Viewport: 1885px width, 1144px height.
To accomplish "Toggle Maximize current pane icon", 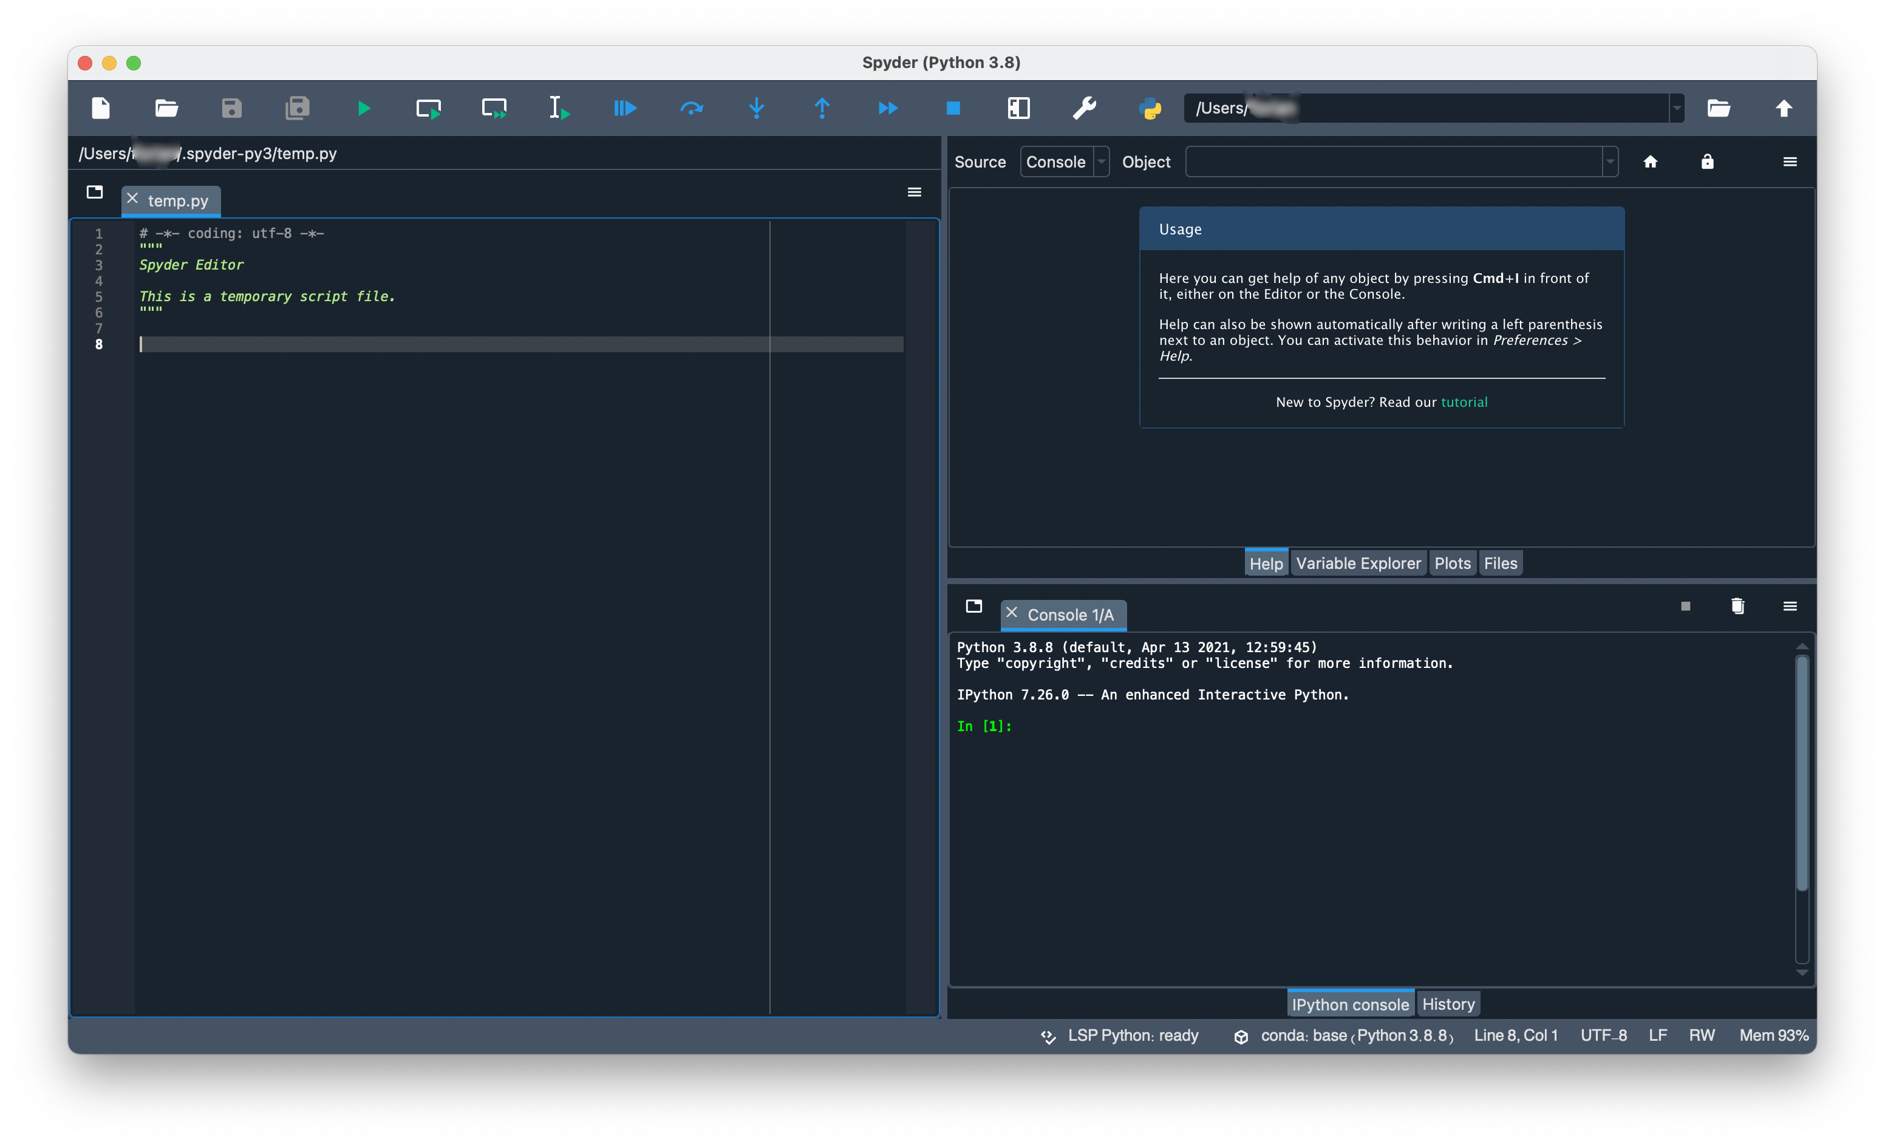I will (1018, 108).
